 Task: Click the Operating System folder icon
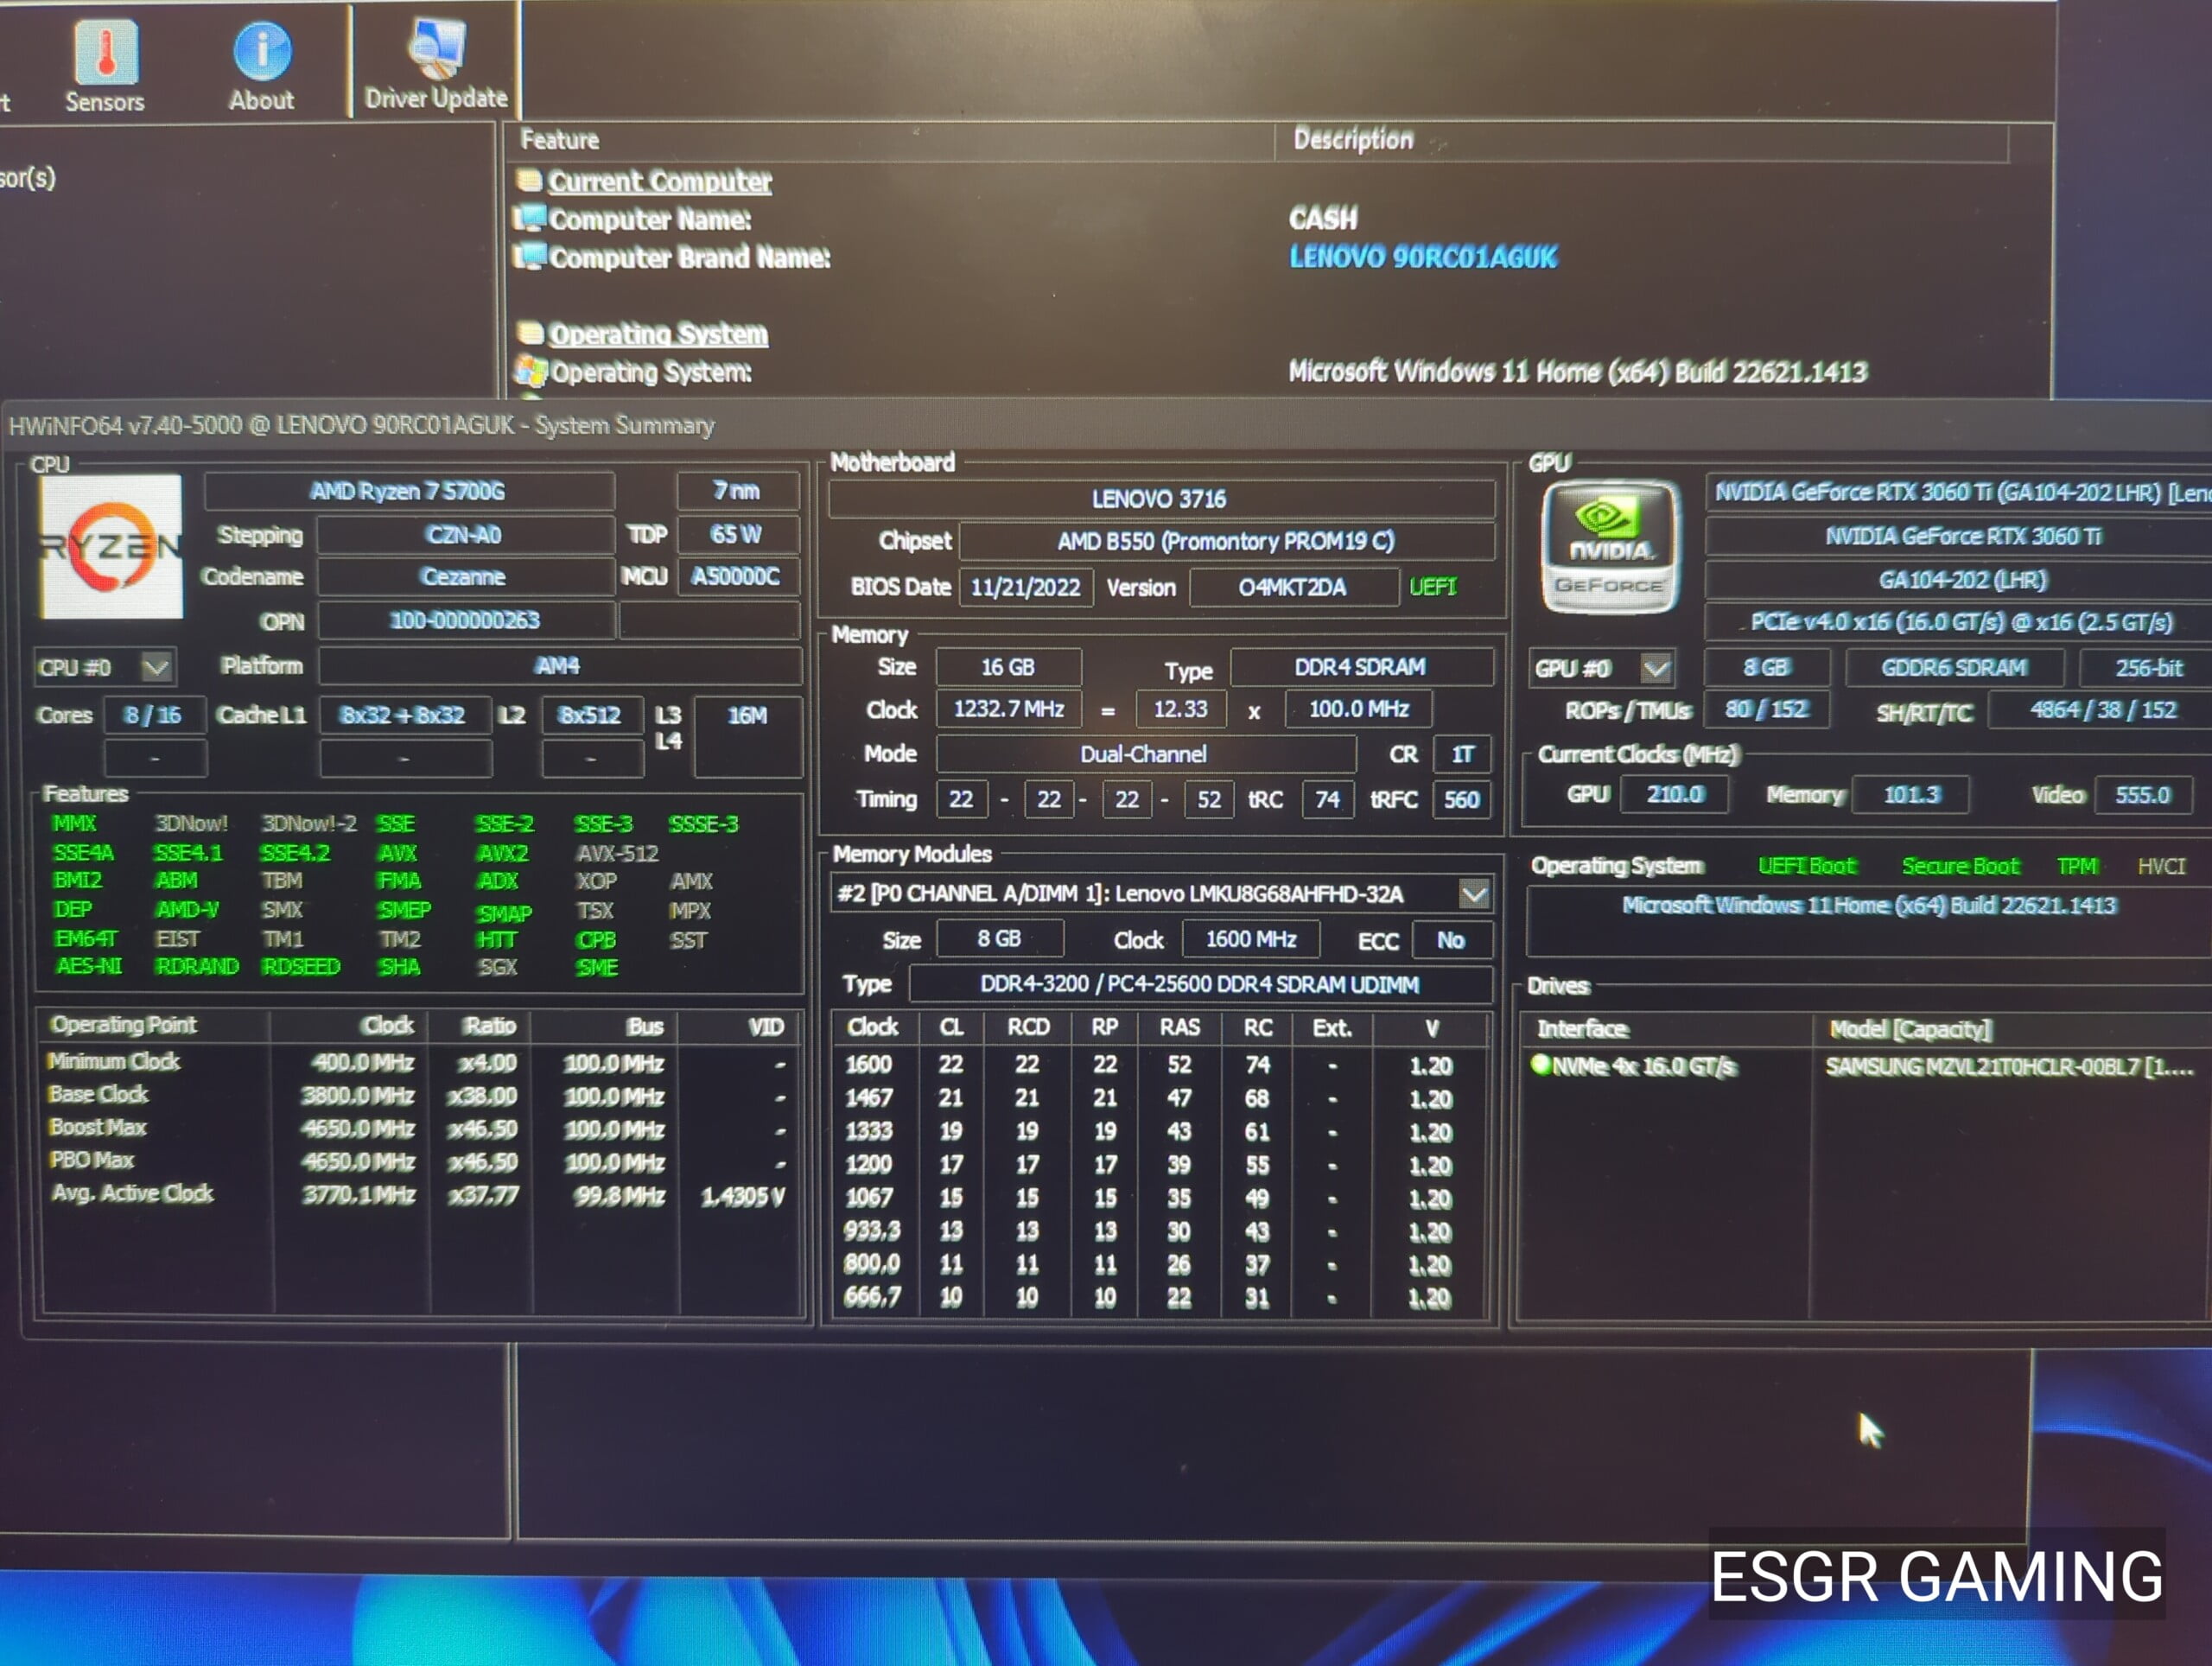530,333
